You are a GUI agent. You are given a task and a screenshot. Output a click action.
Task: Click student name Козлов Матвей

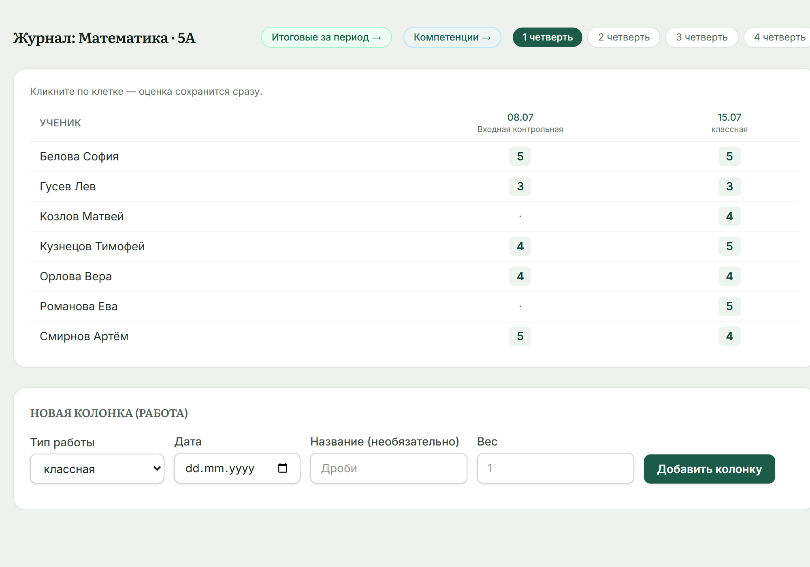[81, 216]
